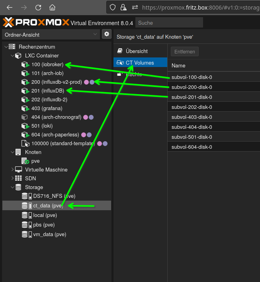Click container icon of 101 (arch-iob)

coord(25,73)
